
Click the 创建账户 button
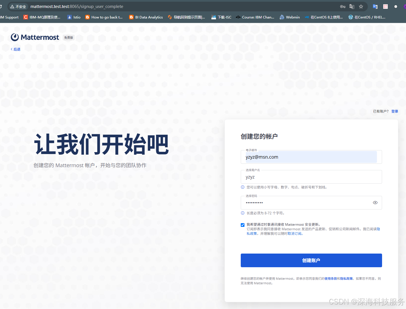point(311,260)
